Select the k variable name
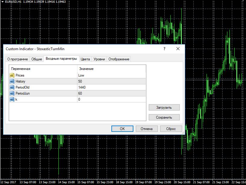Viewport: 246px width, 185px height. tap(16, 99)
